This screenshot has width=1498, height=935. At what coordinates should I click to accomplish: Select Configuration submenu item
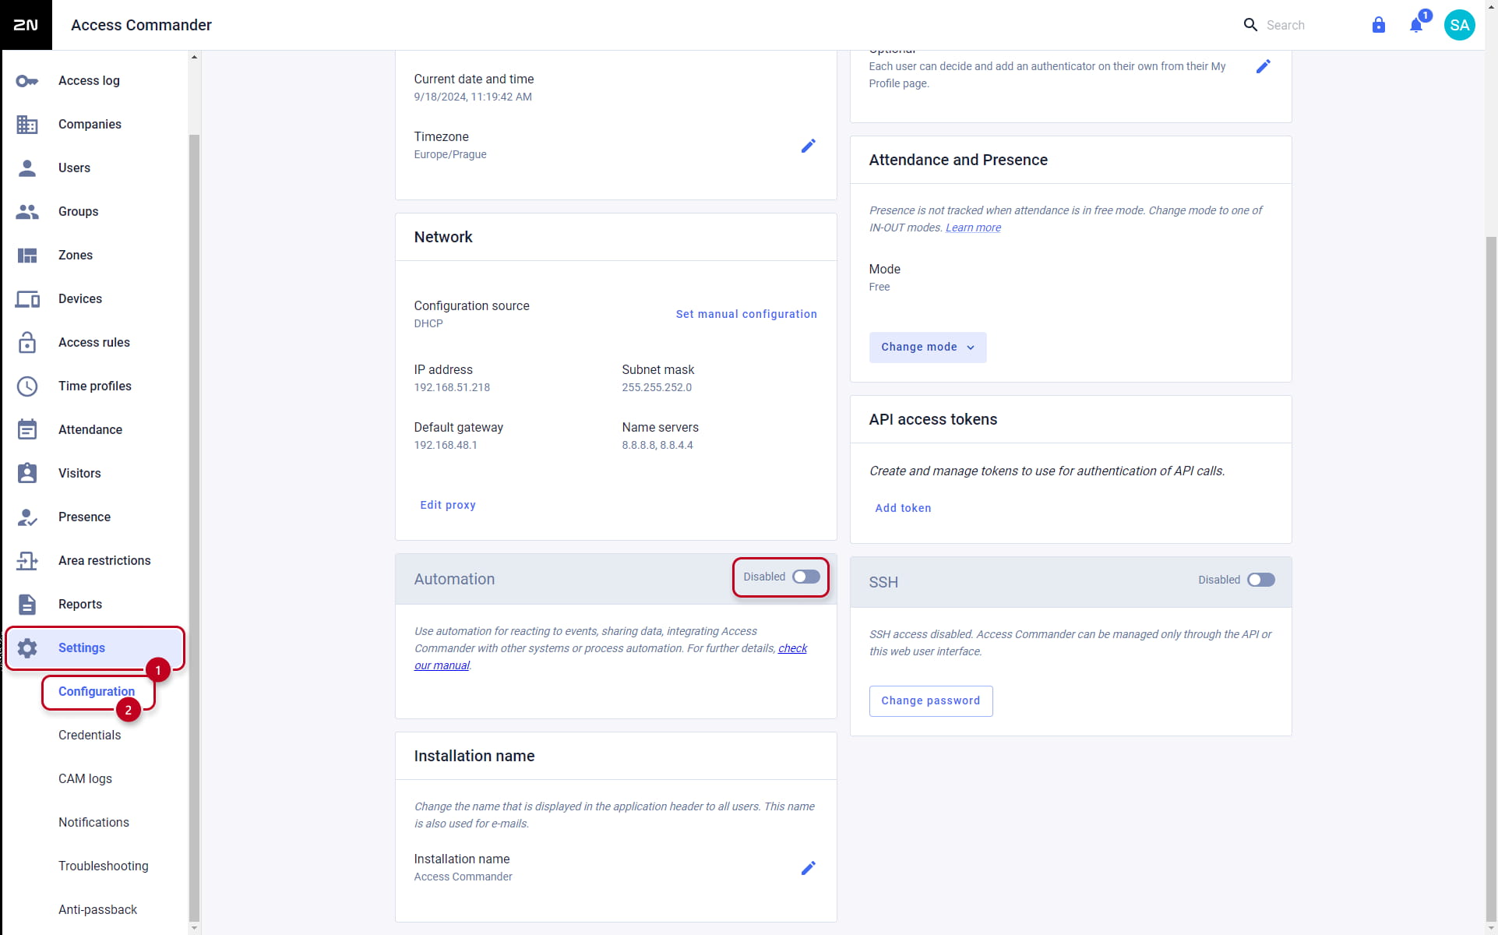pyautogui.click(x=97, y=692)
